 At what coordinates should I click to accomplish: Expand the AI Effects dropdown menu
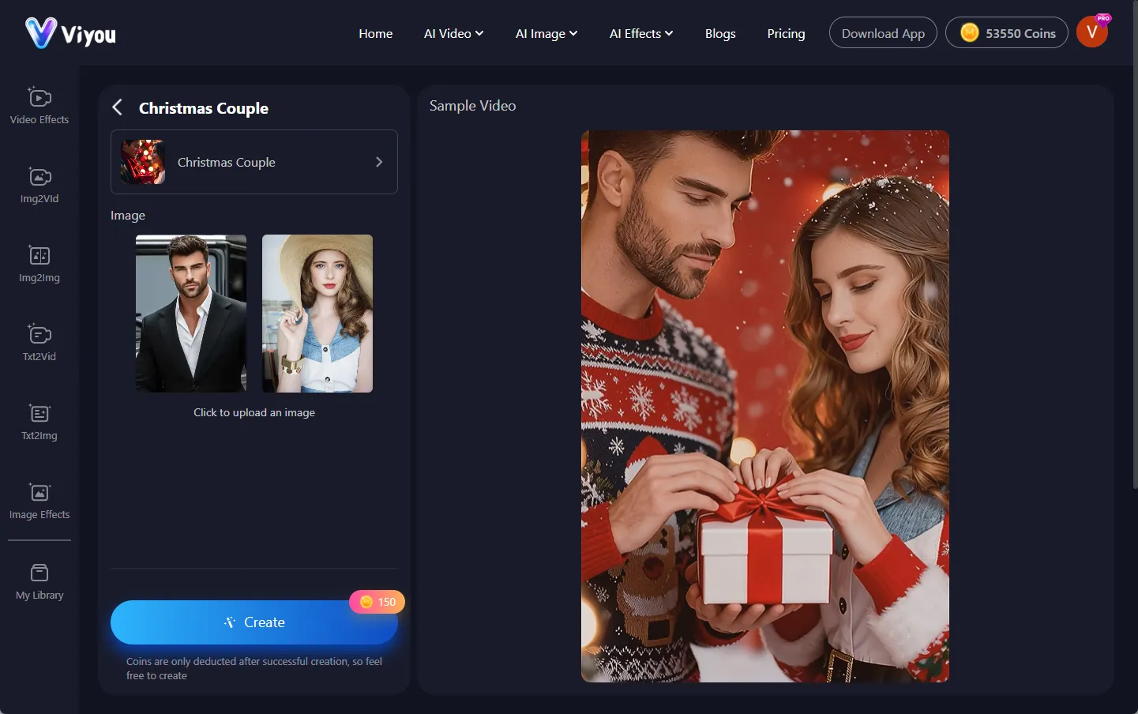tap(640, 33)
